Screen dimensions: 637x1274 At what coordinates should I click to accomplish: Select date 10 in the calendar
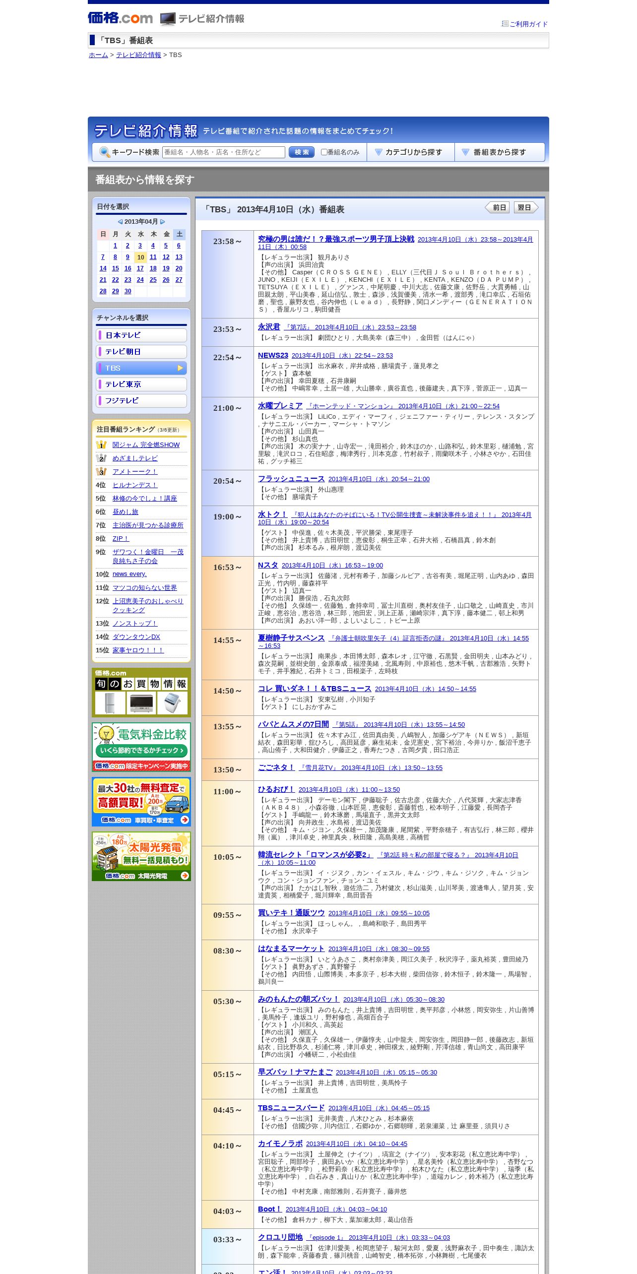pyautogui.click(x=141, y=257)
